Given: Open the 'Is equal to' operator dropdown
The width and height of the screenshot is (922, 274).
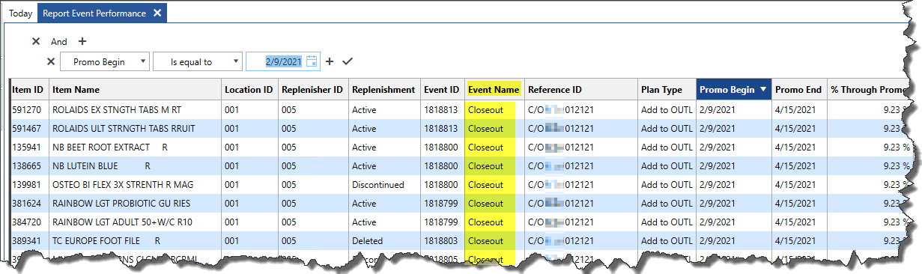Looking at the screenshot, I should pyautogui.click(x=198, y=61).
